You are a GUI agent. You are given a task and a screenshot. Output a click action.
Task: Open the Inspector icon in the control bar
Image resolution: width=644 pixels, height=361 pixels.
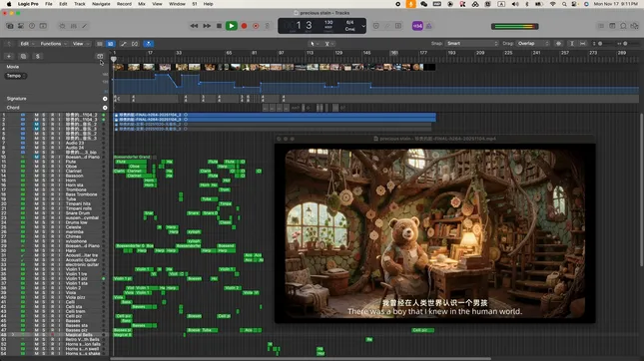21,26
